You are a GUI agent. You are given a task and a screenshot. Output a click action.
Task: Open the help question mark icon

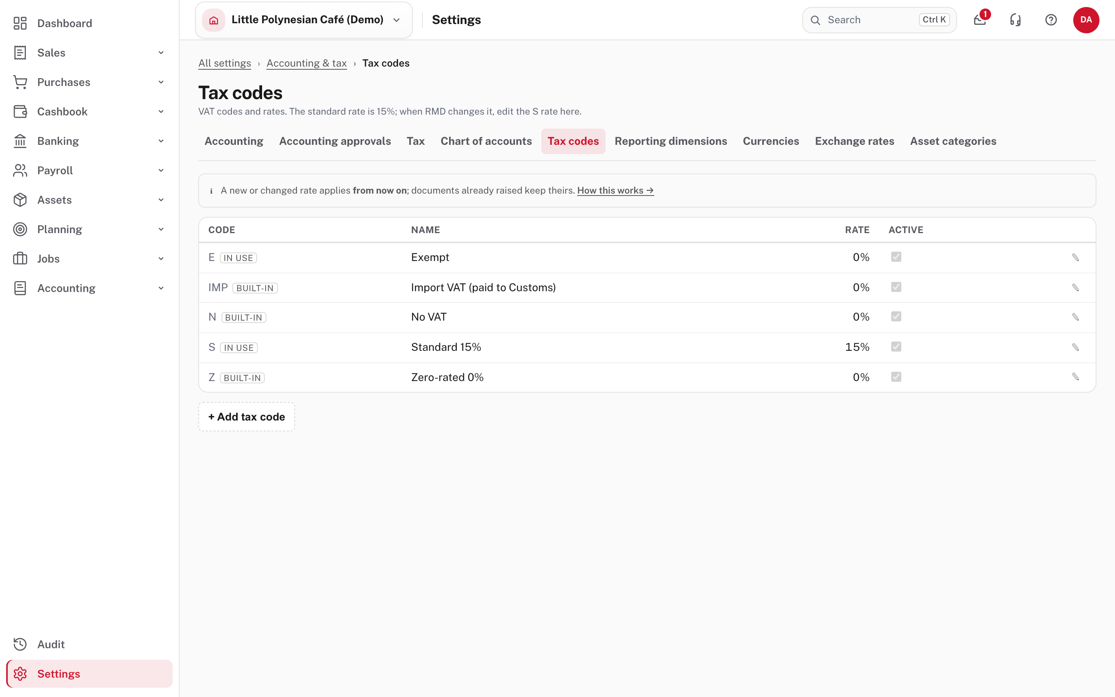coord(1050,20)
